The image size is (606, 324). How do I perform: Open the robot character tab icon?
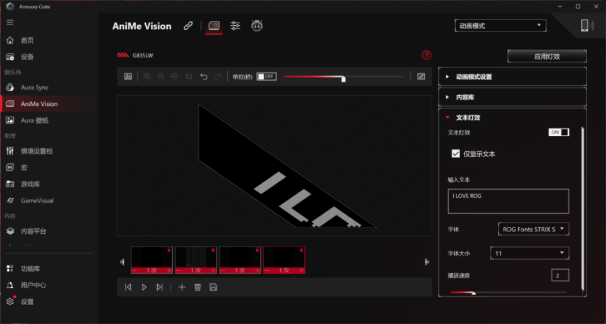click(x=257, y=26)
